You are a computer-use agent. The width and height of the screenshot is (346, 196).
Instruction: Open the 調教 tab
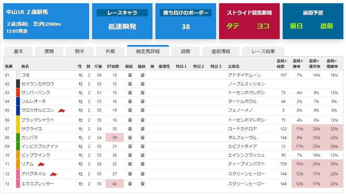(186, 51)
